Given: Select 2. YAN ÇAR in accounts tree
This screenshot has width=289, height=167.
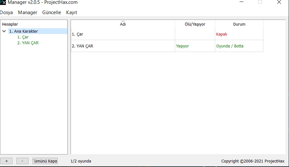Looking at the screenshot, I should coord(28,43).
